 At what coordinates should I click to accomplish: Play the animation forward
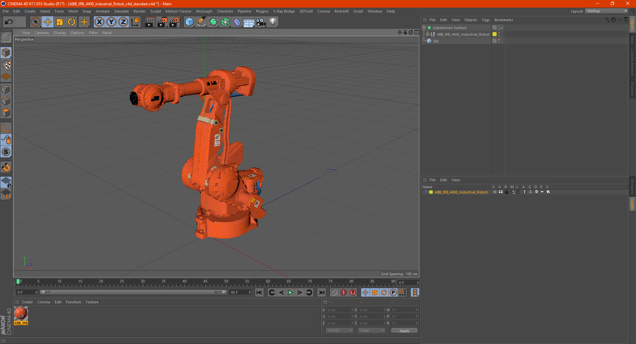(290, 292)
